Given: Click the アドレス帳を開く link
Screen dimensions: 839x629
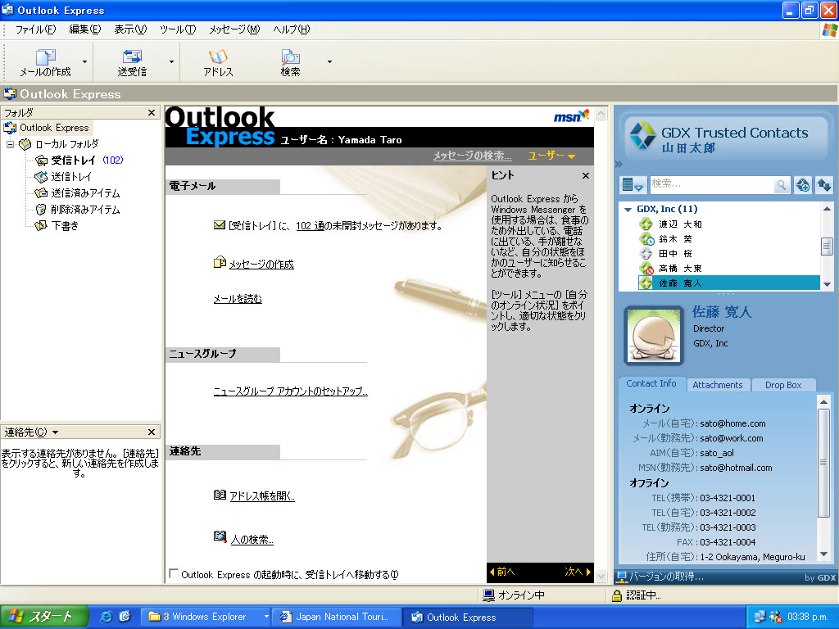Looking at the screenshot, I should pyautogui.click(x=261, y=496).
